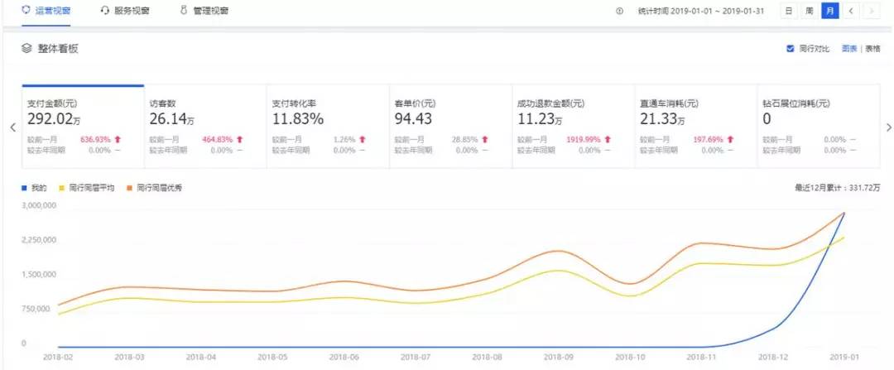The width and height of the screenshot is (894, 370).
Task: Open the 服务视窗 tab
Action: [x=125, y=11]
